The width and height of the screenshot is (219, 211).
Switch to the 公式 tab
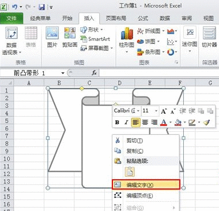(x=143, y=18)
